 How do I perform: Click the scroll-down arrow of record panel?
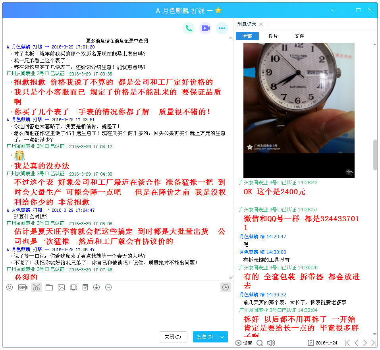(375, 334)
